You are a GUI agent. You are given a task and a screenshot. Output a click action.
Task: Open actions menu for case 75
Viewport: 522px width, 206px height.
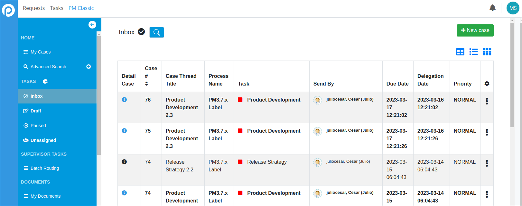click(487, 132)
